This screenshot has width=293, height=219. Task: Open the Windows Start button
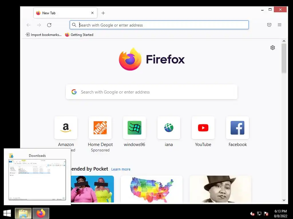tap(7, 213)
